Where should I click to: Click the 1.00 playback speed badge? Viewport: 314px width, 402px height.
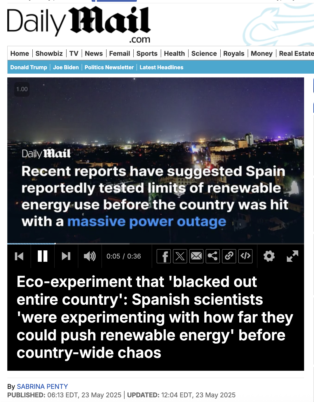click(x=22, y=89)
